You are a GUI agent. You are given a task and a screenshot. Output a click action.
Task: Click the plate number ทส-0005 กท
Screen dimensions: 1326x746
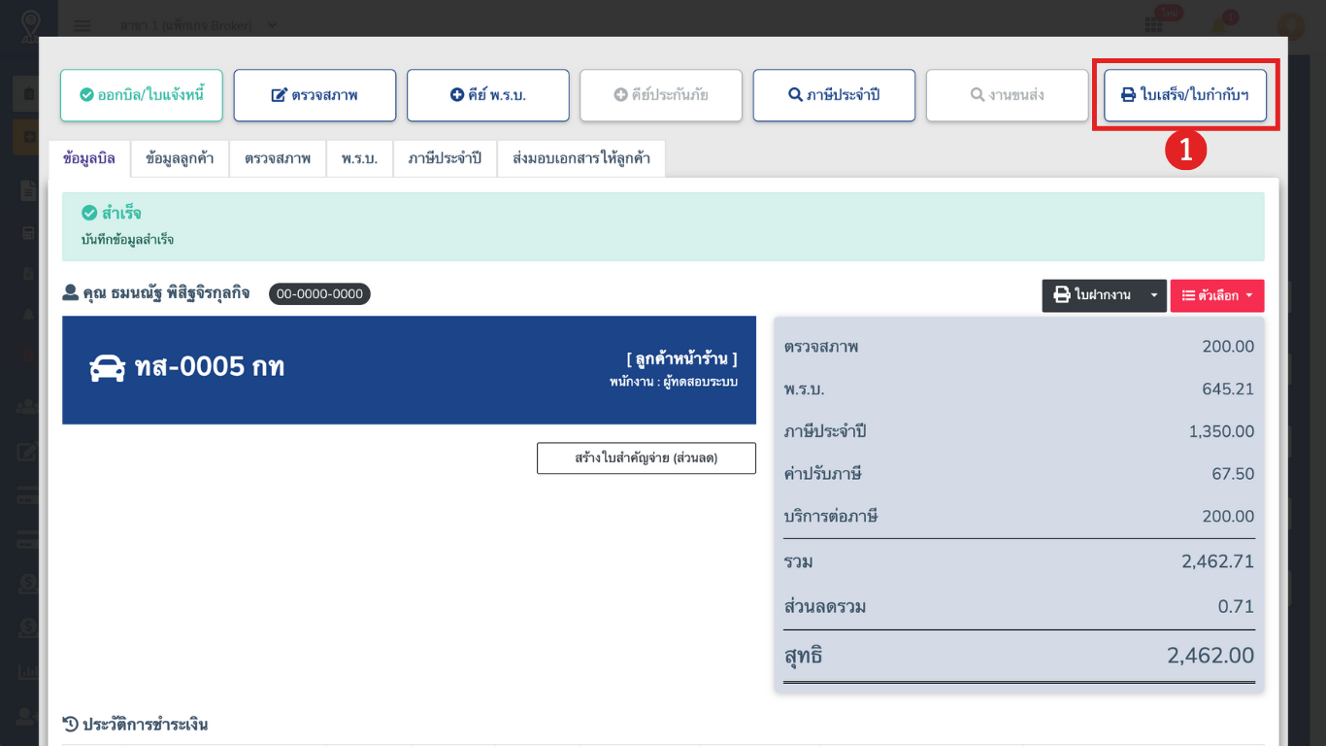pos(210,367)
